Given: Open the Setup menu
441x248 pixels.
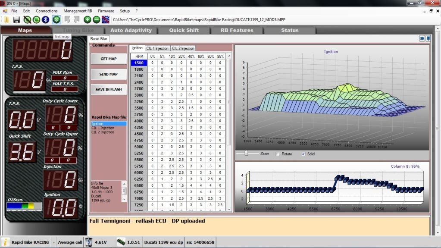Looking at the screenshot, I should tap(125, 11).
